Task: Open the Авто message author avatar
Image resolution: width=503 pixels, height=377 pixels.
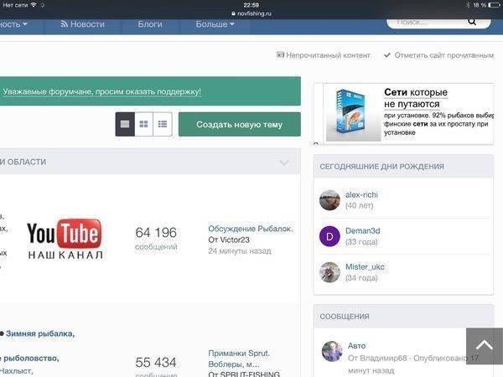Action: pyautogui.click(x=332, y=351)
